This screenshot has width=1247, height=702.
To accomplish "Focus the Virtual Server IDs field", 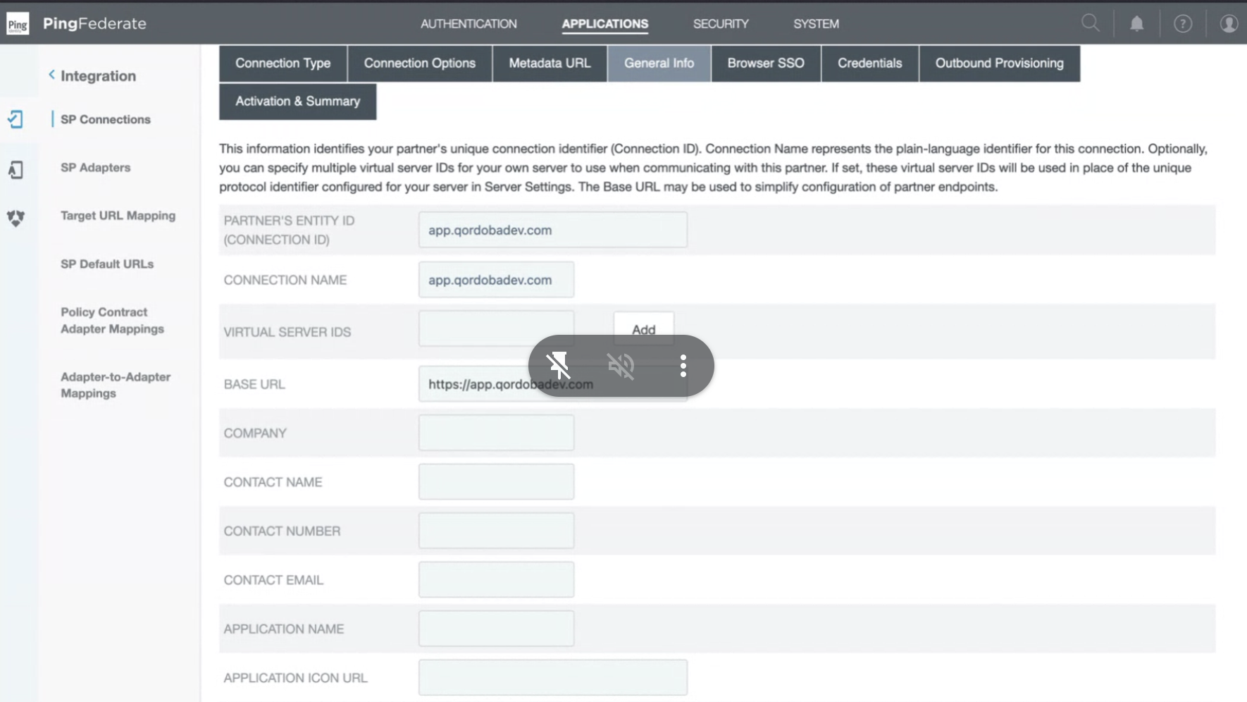I will (497, 328).
